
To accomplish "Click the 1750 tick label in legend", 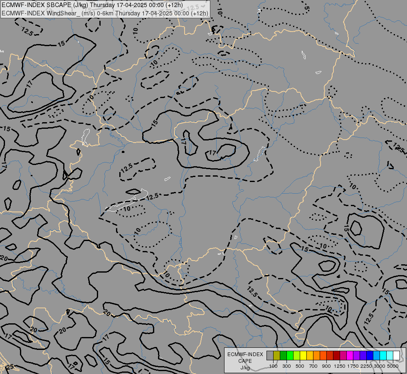I will (x=353, y=366).
